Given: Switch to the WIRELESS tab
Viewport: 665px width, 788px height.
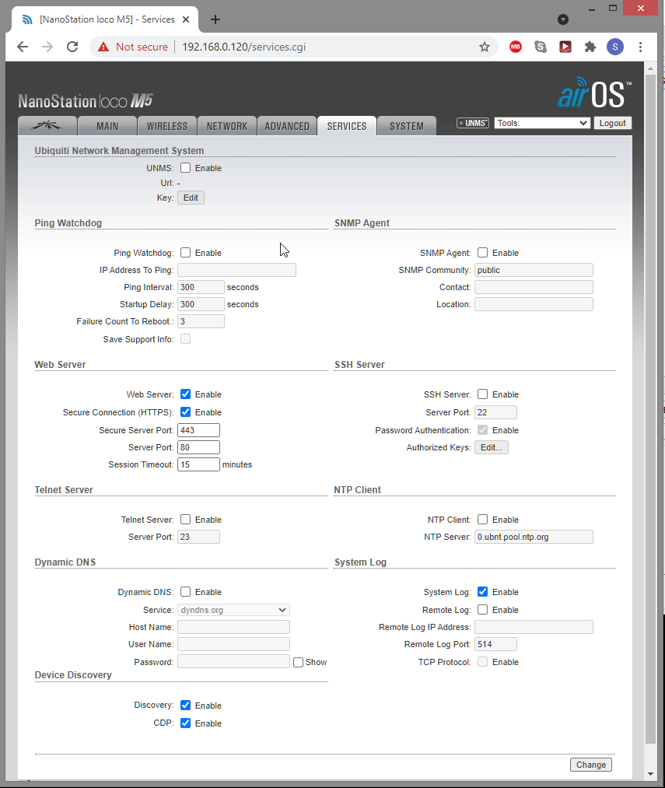Looking at the screenshot, I should (167, 126).
